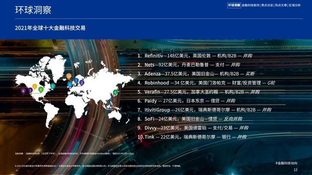312x175 pixels.
Task: Click orange map pin number 10
Action: click(x=69, y=76)
